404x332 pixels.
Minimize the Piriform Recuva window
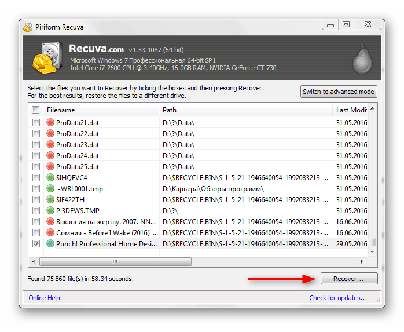[x=330, y=25]
